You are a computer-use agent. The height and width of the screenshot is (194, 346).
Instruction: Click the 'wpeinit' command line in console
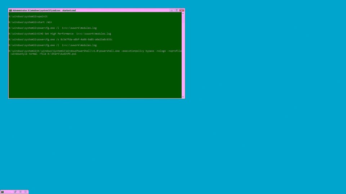[28, 17]
